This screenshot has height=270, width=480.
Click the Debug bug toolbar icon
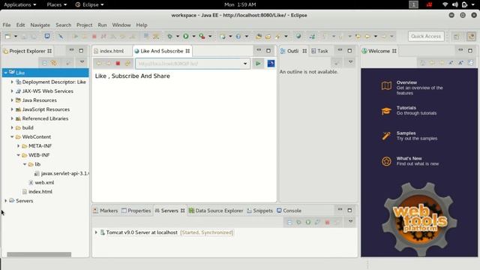[x=170, y=37]
